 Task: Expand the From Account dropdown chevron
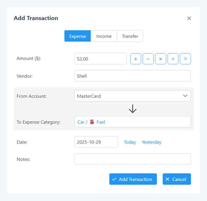185,96
